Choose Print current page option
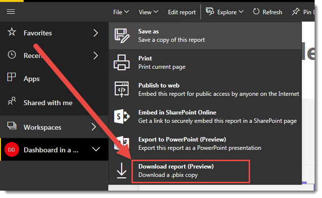The width and height of the screenshot is (322, 198). click(205, 62)
